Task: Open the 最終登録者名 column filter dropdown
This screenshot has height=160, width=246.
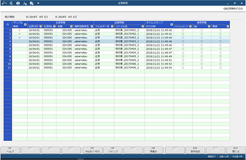Action: 92,27
